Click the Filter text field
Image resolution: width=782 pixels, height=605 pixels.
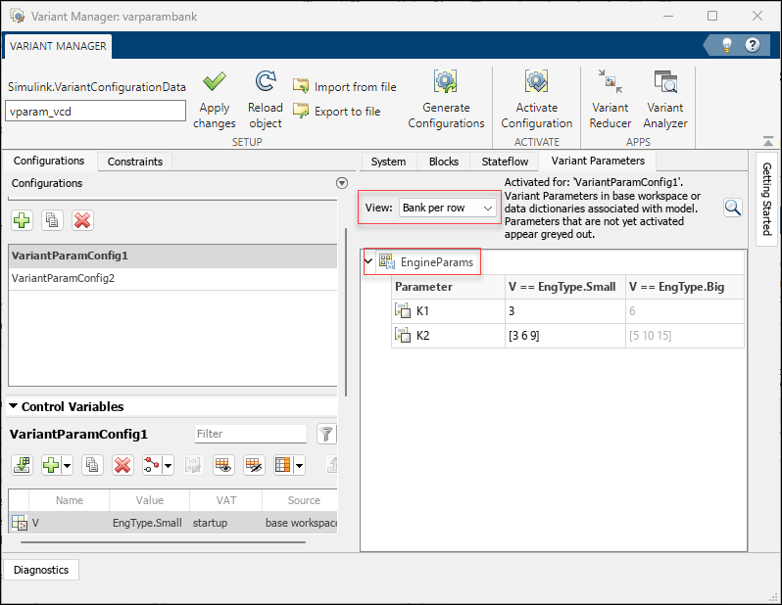pyautogui.click(x=250, y=434)
